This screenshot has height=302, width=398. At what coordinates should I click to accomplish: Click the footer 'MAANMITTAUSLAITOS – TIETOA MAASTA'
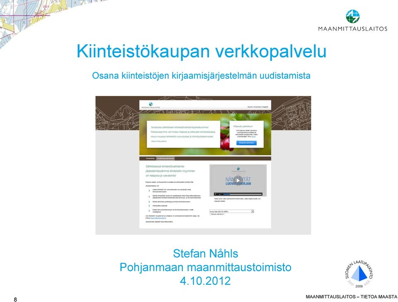[x=351, y=297]
